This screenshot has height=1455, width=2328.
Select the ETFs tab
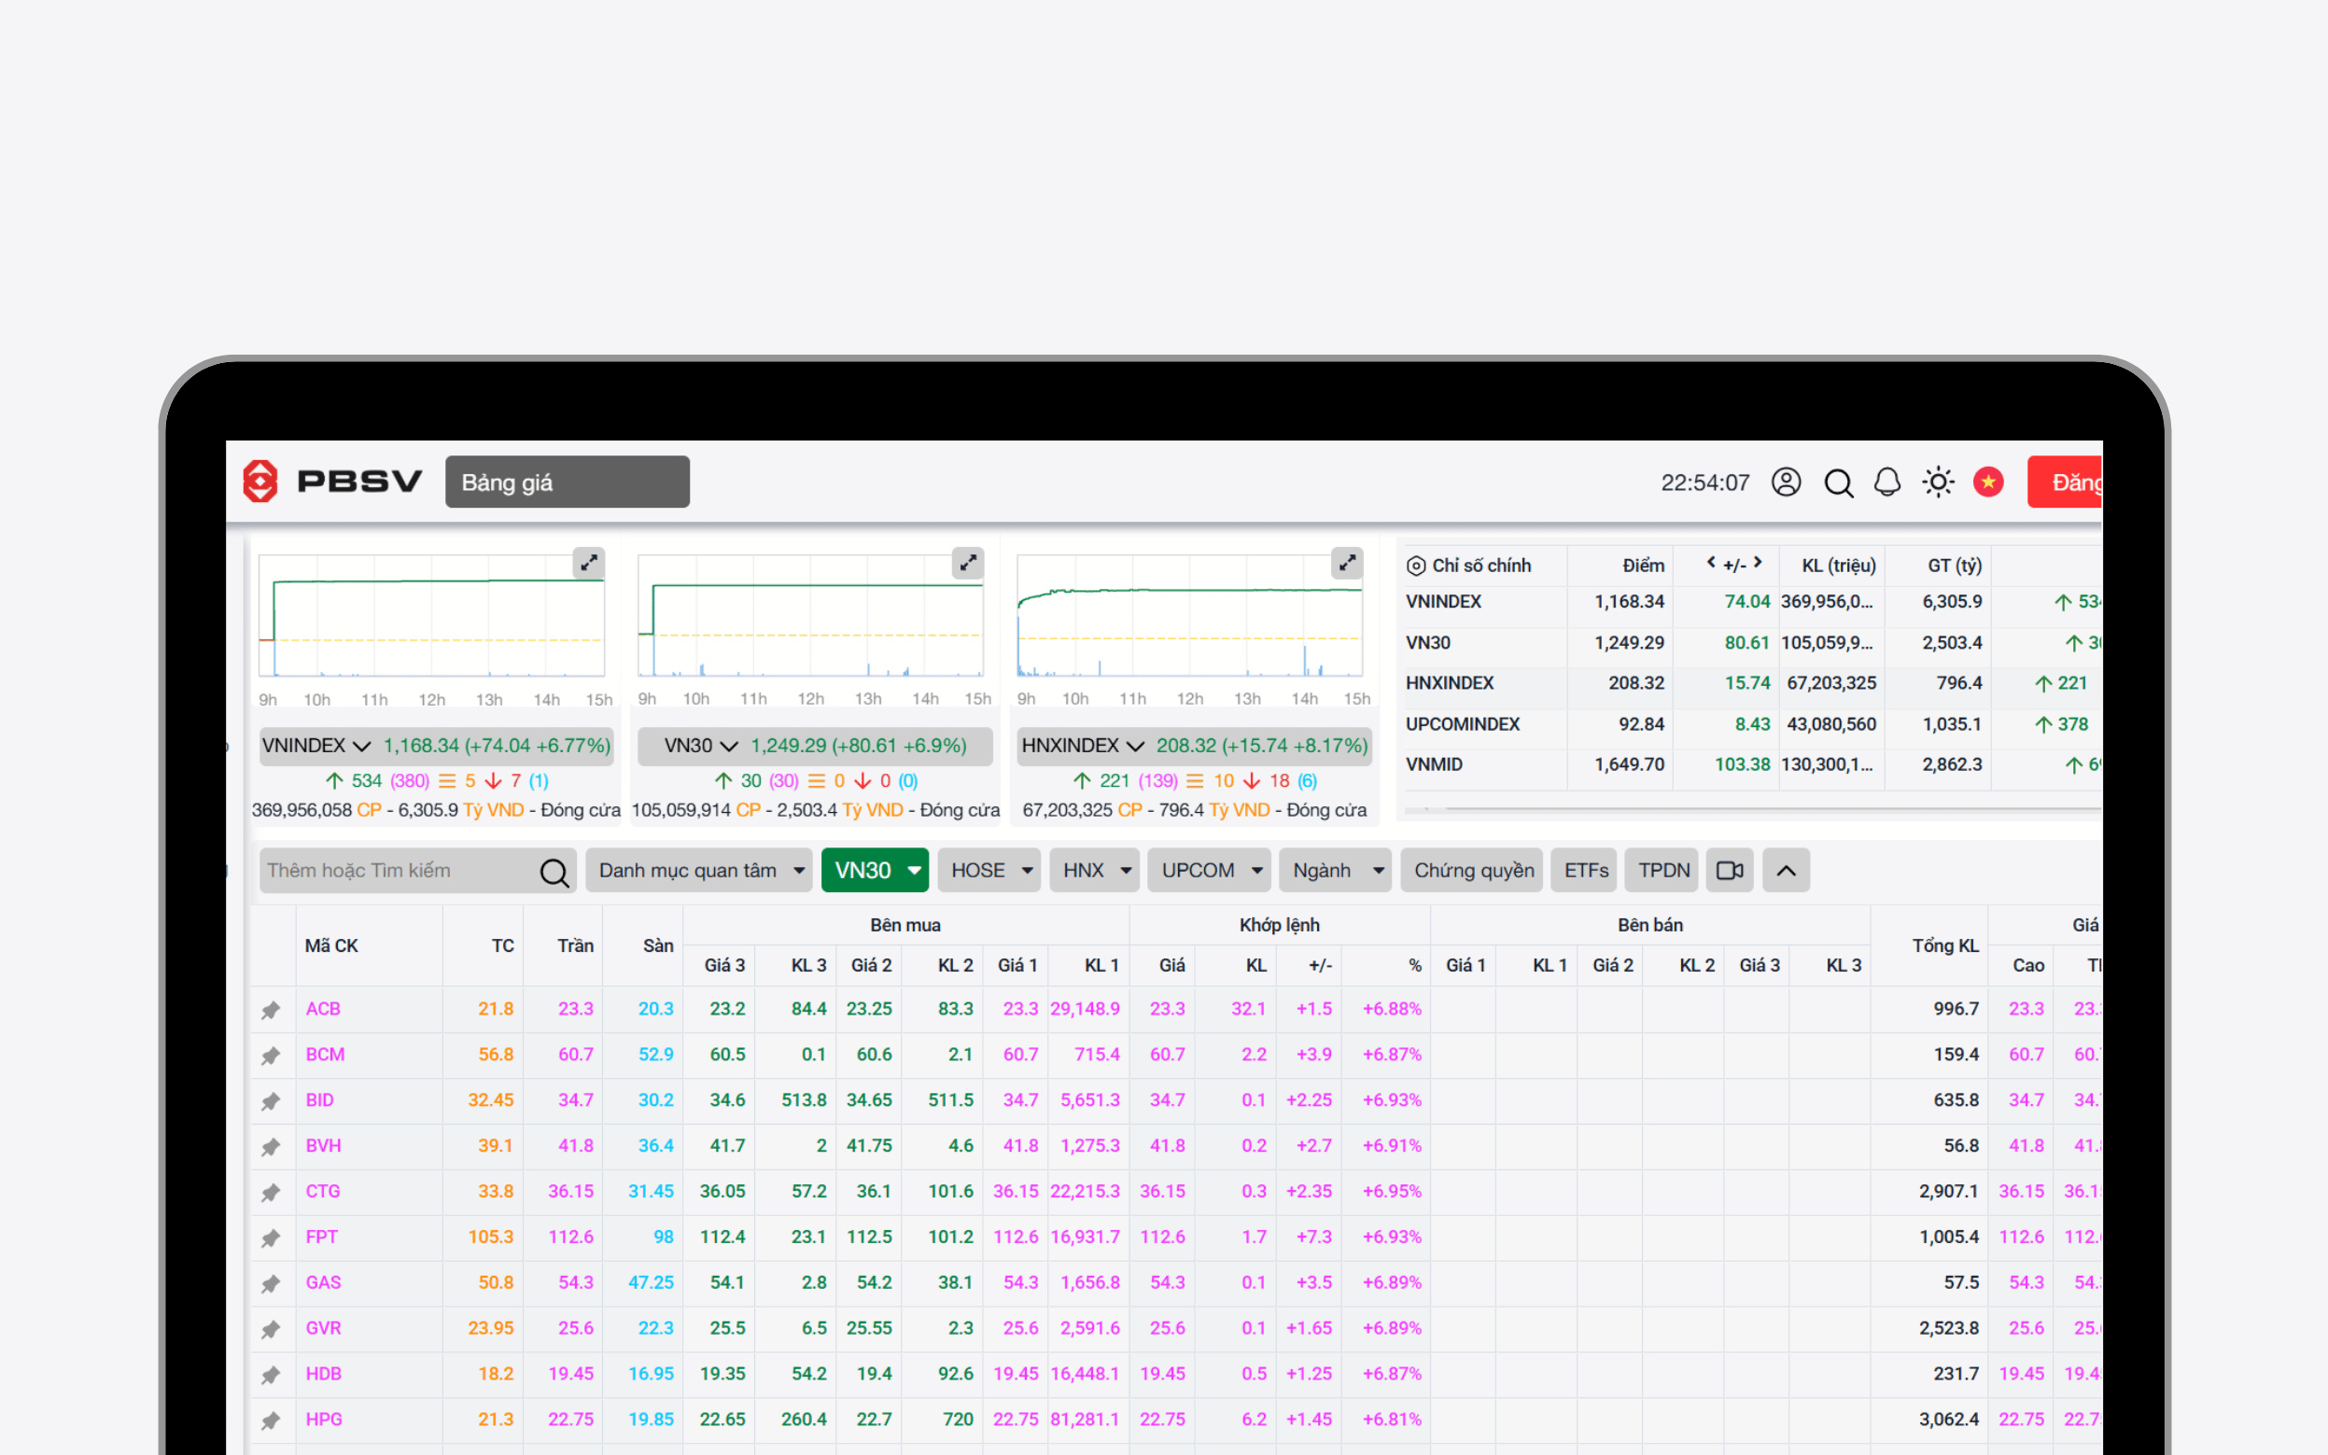pos(1585,870)
